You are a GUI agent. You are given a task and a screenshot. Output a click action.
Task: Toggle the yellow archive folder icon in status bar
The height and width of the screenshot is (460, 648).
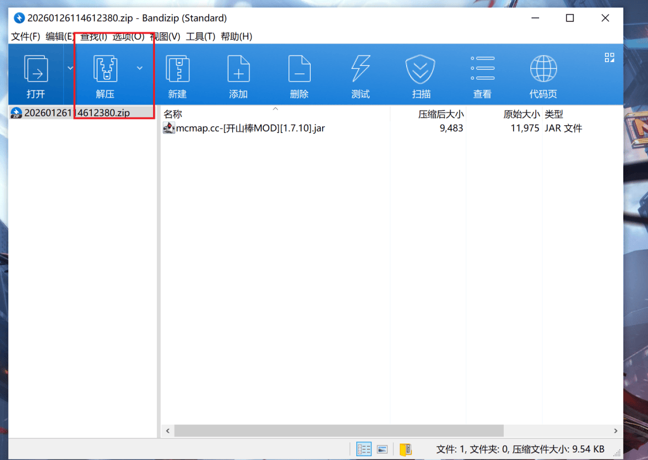406,449
